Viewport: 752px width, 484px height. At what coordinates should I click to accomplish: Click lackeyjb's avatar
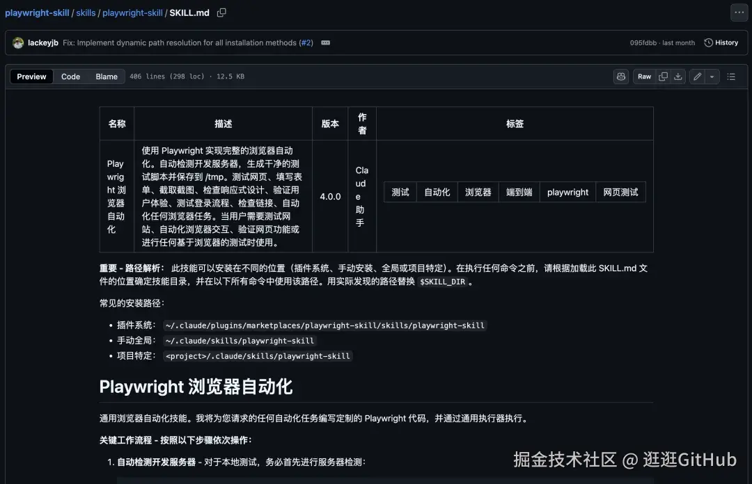pyautogui.click(x=17, y=42)
